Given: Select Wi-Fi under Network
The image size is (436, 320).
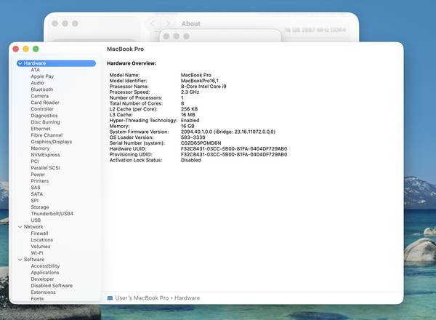Looking at the screenshot, I should coord(37,253).
